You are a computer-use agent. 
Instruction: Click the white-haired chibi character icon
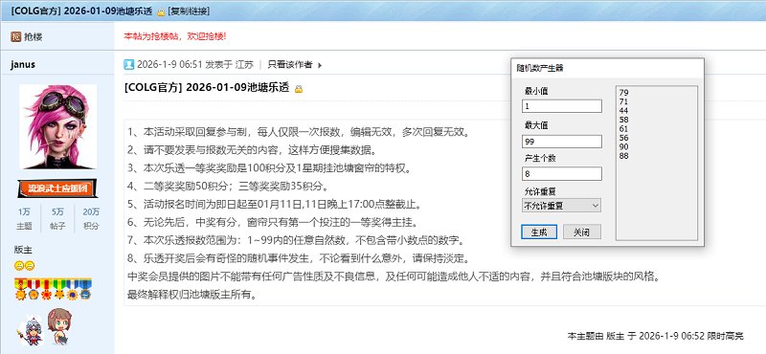pos(32,331)
